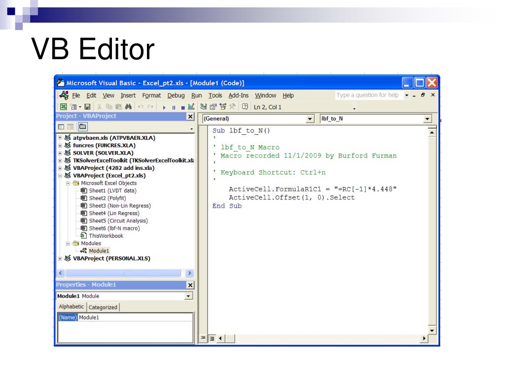Collapse the Modules folder
The image size is (505, 378).
68,243
